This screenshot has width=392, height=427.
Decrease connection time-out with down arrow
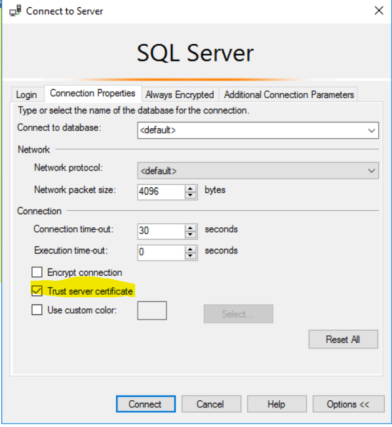(190, 234)
